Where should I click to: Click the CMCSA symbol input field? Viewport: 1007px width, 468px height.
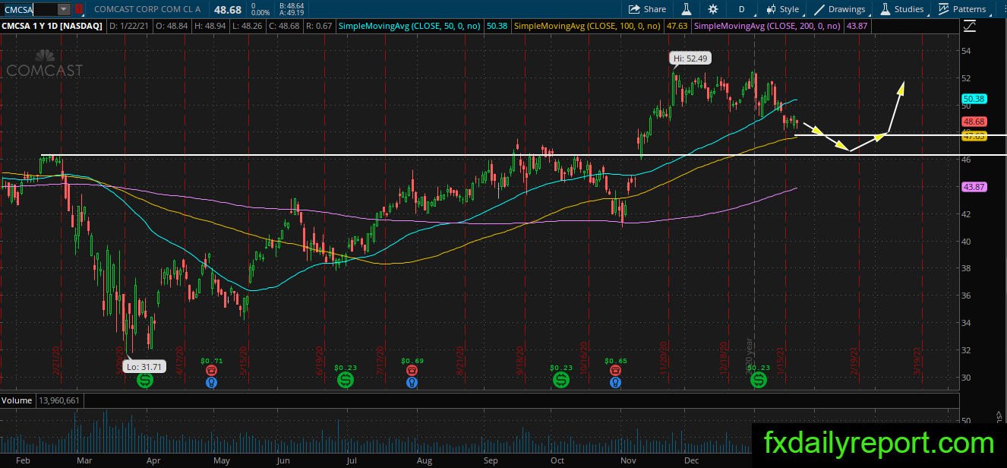[x=30, y=9]
